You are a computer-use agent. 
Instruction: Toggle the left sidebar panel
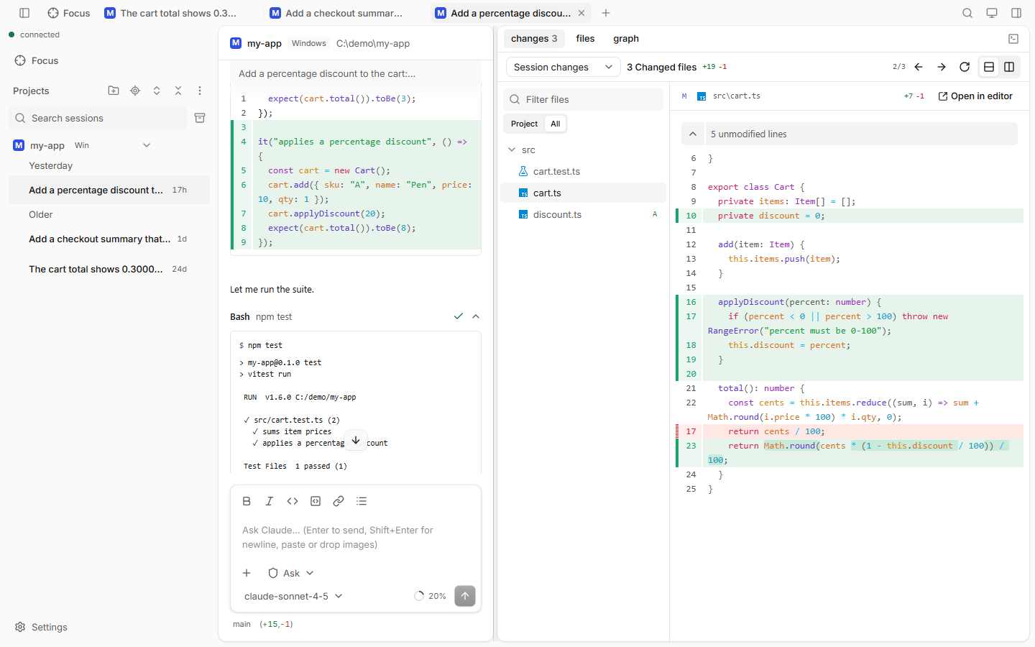[x=24, y=13]
